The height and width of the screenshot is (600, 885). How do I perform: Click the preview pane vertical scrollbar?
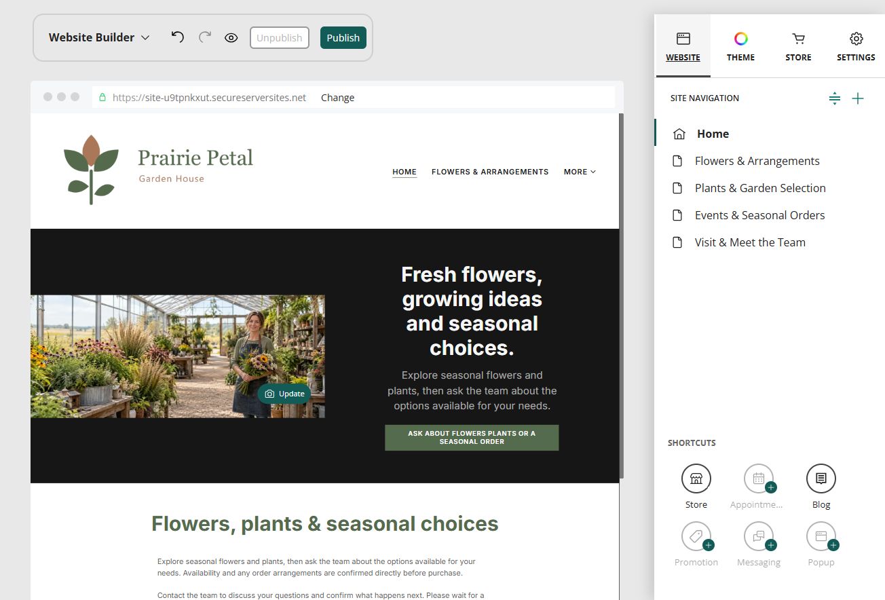pos(622,295)
